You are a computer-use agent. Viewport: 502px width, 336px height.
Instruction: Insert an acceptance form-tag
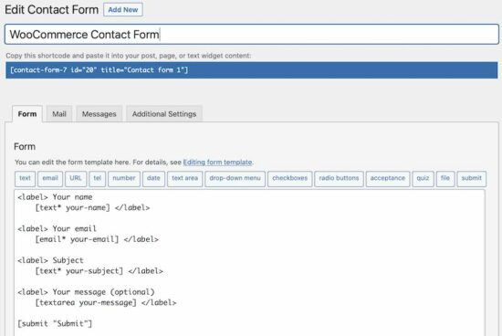[x=388, y=178]
